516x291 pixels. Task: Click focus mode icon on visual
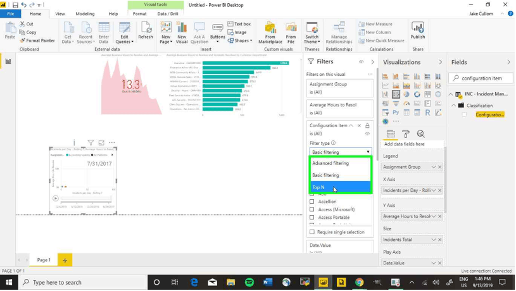(x=101, y=143)
